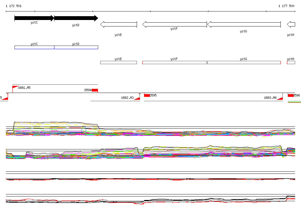301x210 pixels.
Task: Click the yitD label above blue box
Action: [76, 44]
